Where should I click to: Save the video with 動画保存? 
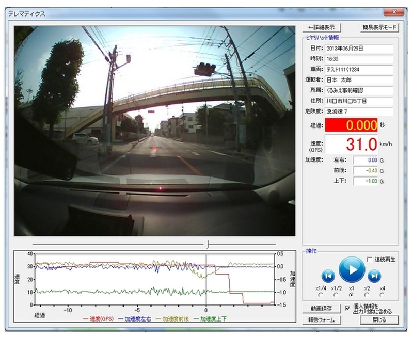pyautogui.click(x=321, y=309)
